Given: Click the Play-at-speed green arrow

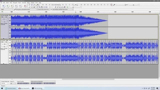Looking at the screenshot, I should click(68, 7).
